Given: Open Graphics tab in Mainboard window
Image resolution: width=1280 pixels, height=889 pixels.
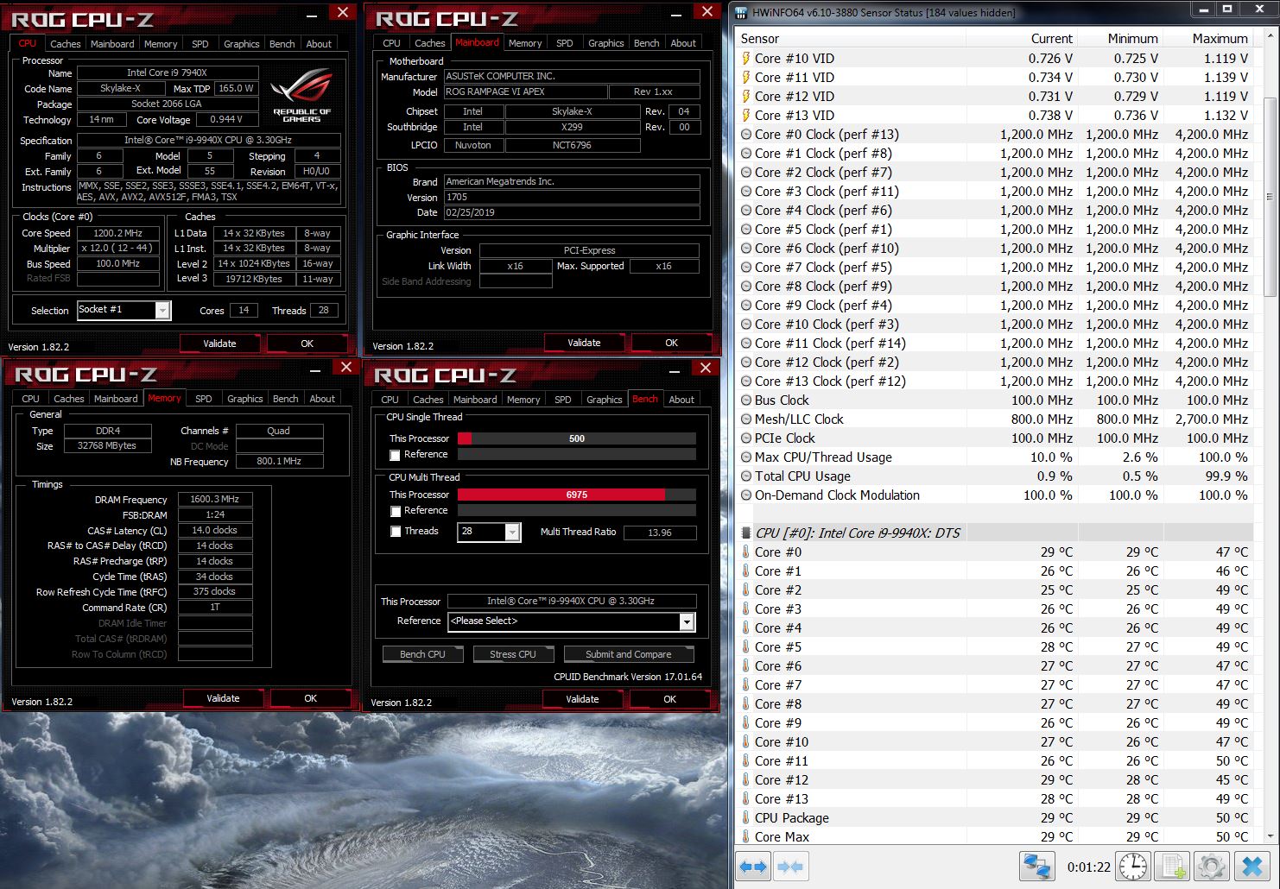Looking at the screenshot, I should (x=605, y=43).
